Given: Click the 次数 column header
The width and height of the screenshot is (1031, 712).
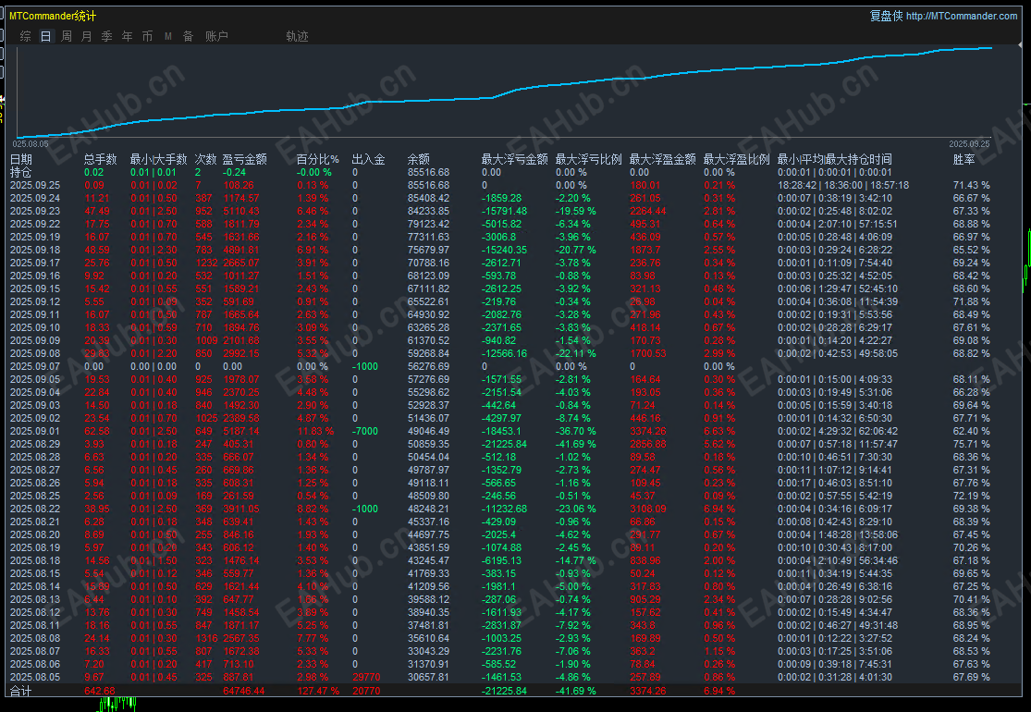Looking at the screenshot, I should 206,159.
